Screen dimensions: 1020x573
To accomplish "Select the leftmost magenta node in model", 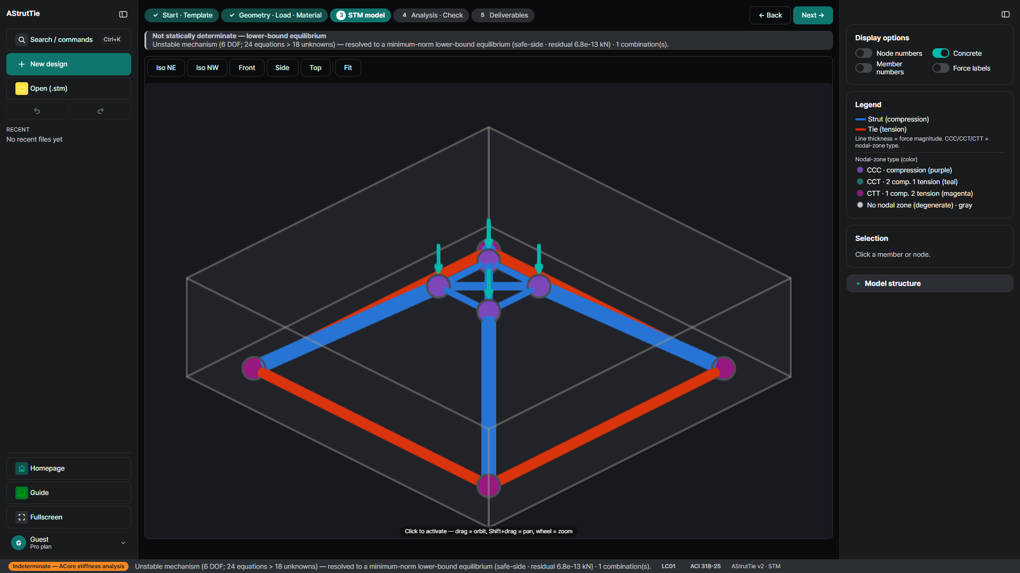I will [x=253, y=368].
